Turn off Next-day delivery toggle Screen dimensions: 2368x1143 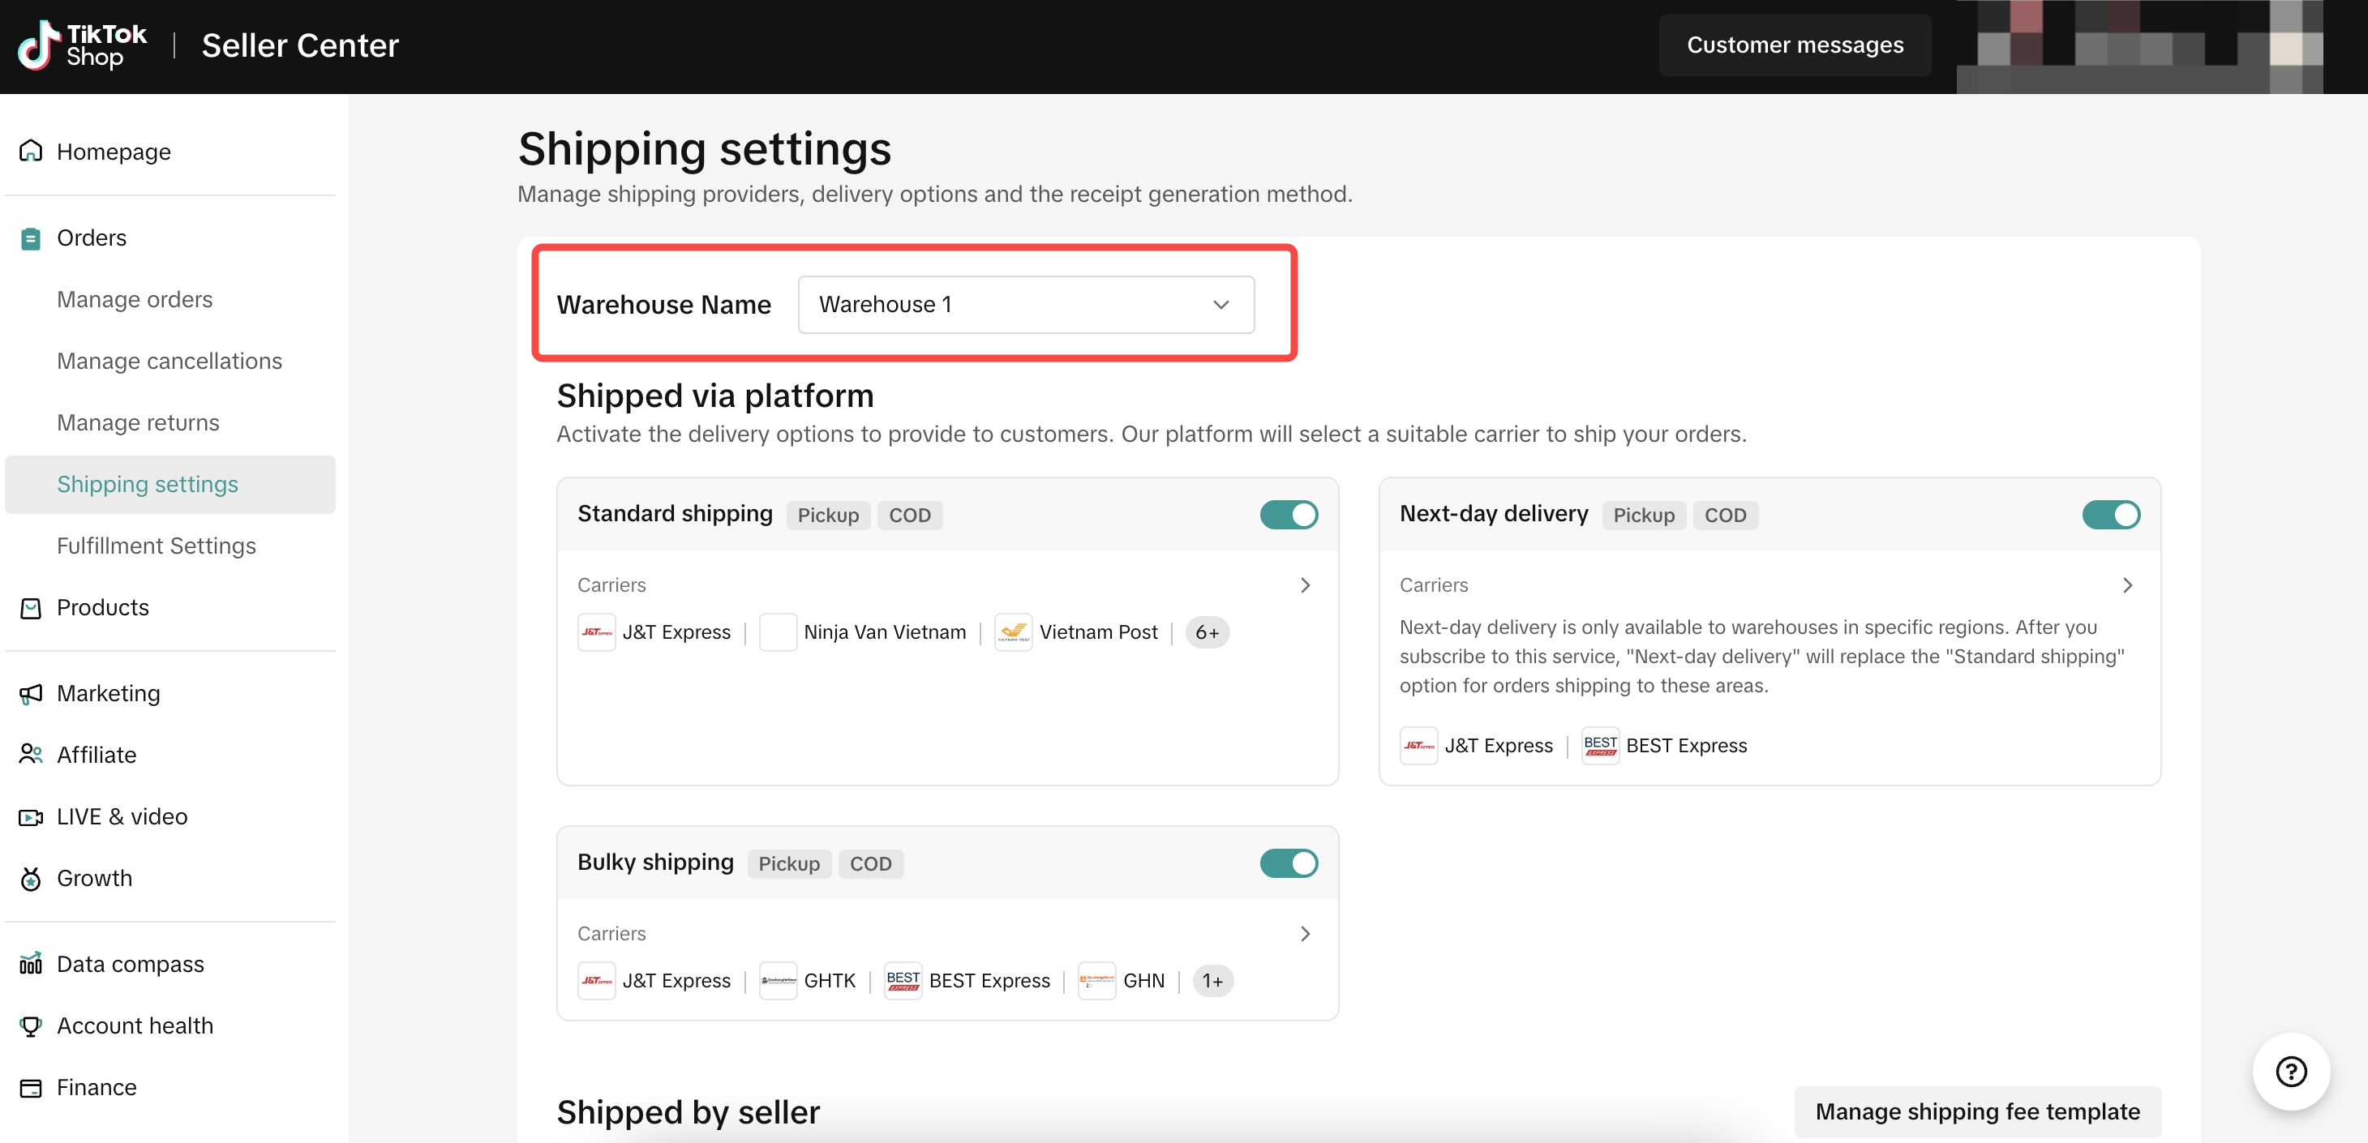2111,515
